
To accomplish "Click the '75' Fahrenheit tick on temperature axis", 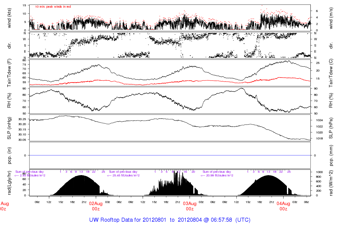I will [x=25, y=65].
